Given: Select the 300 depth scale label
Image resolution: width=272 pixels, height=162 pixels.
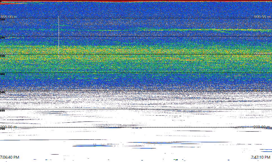Looking at the screenshot, I should [x=3, y=56].
